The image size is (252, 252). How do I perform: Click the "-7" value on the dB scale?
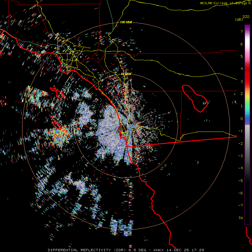(x=241, y=206)
